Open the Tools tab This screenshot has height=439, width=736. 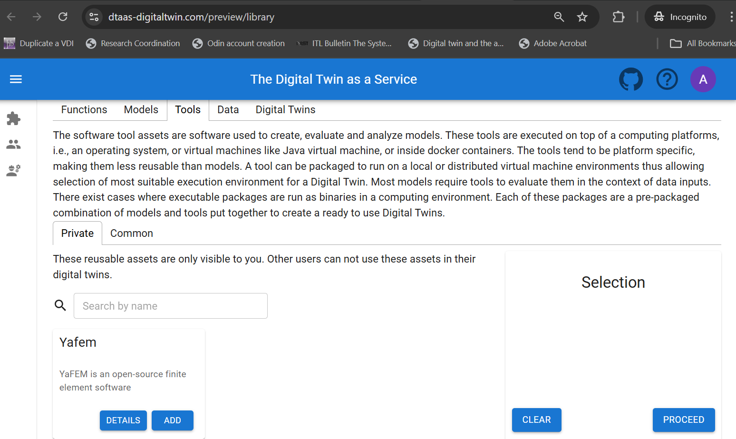(x=187, y=109)
